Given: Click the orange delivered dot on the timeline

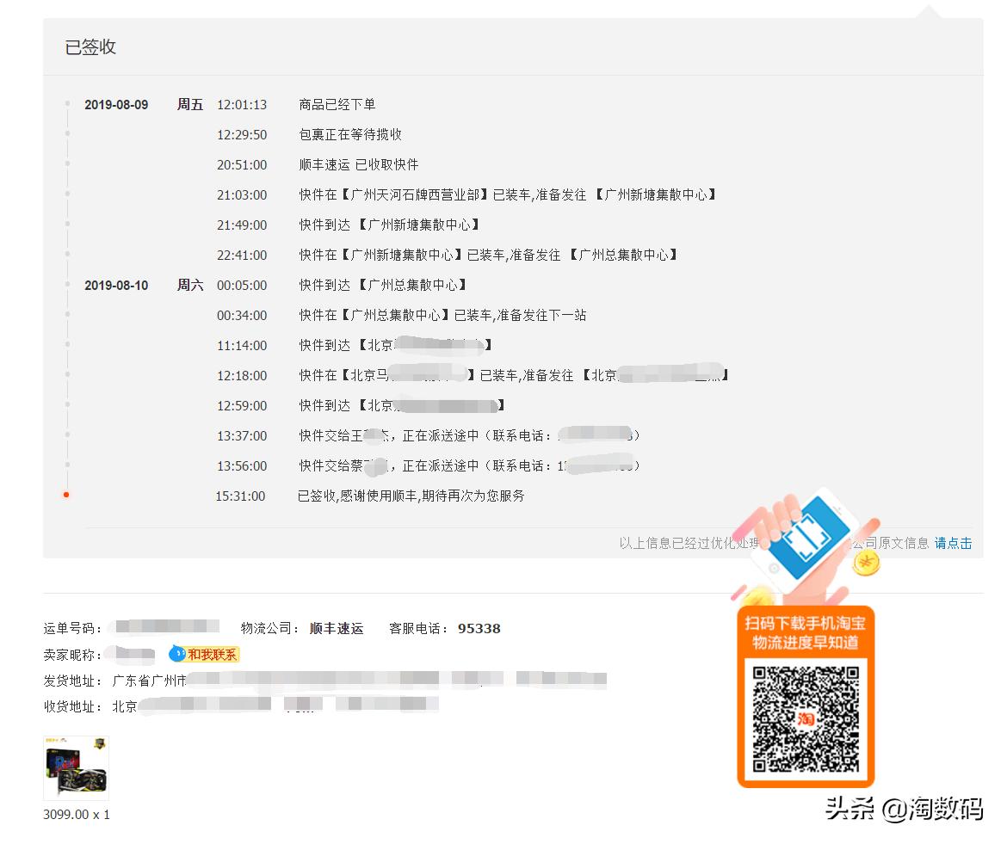Looking at the screenshot, I should tap(67, 496).
